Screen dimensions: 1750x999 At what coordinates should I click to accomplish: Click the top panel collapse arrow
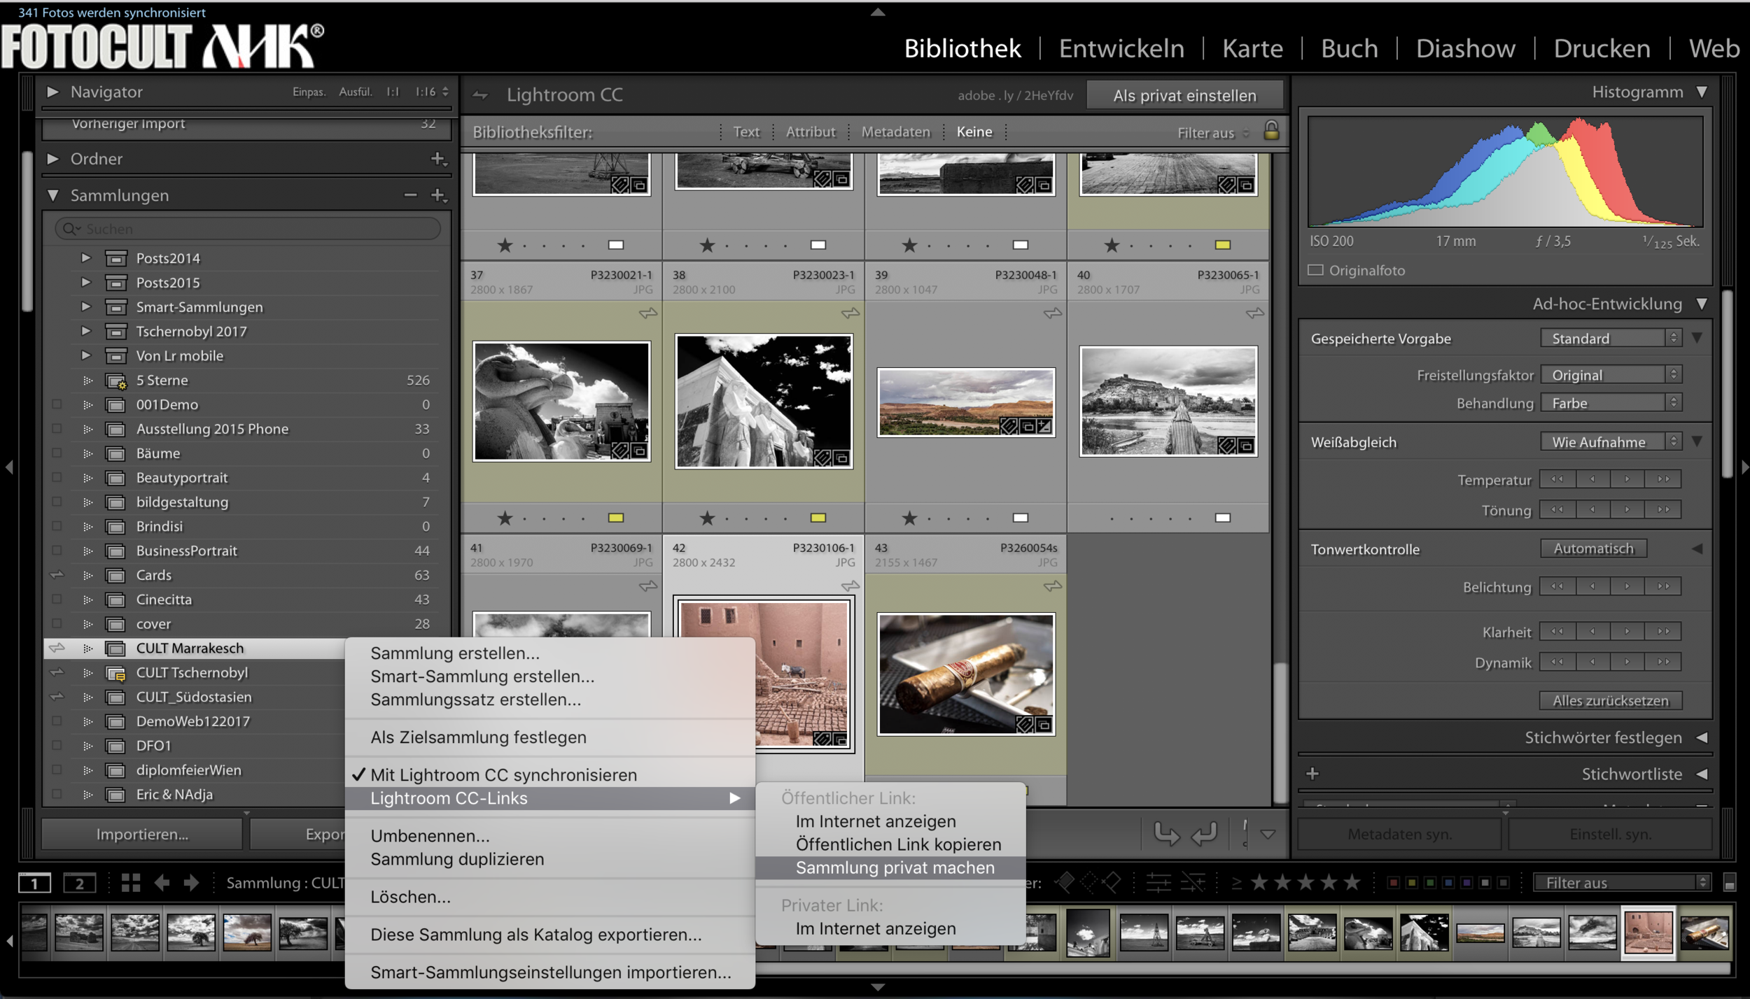click(x=878, y=12)
